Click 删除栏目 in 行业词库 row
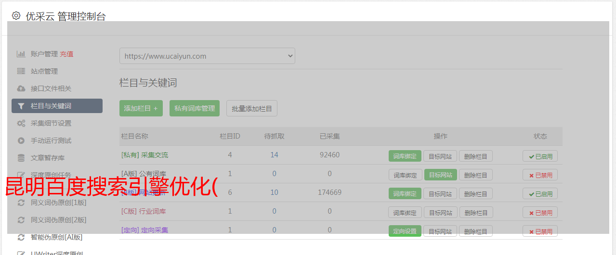This screenshot has height=255, width=616. (476, 212)
